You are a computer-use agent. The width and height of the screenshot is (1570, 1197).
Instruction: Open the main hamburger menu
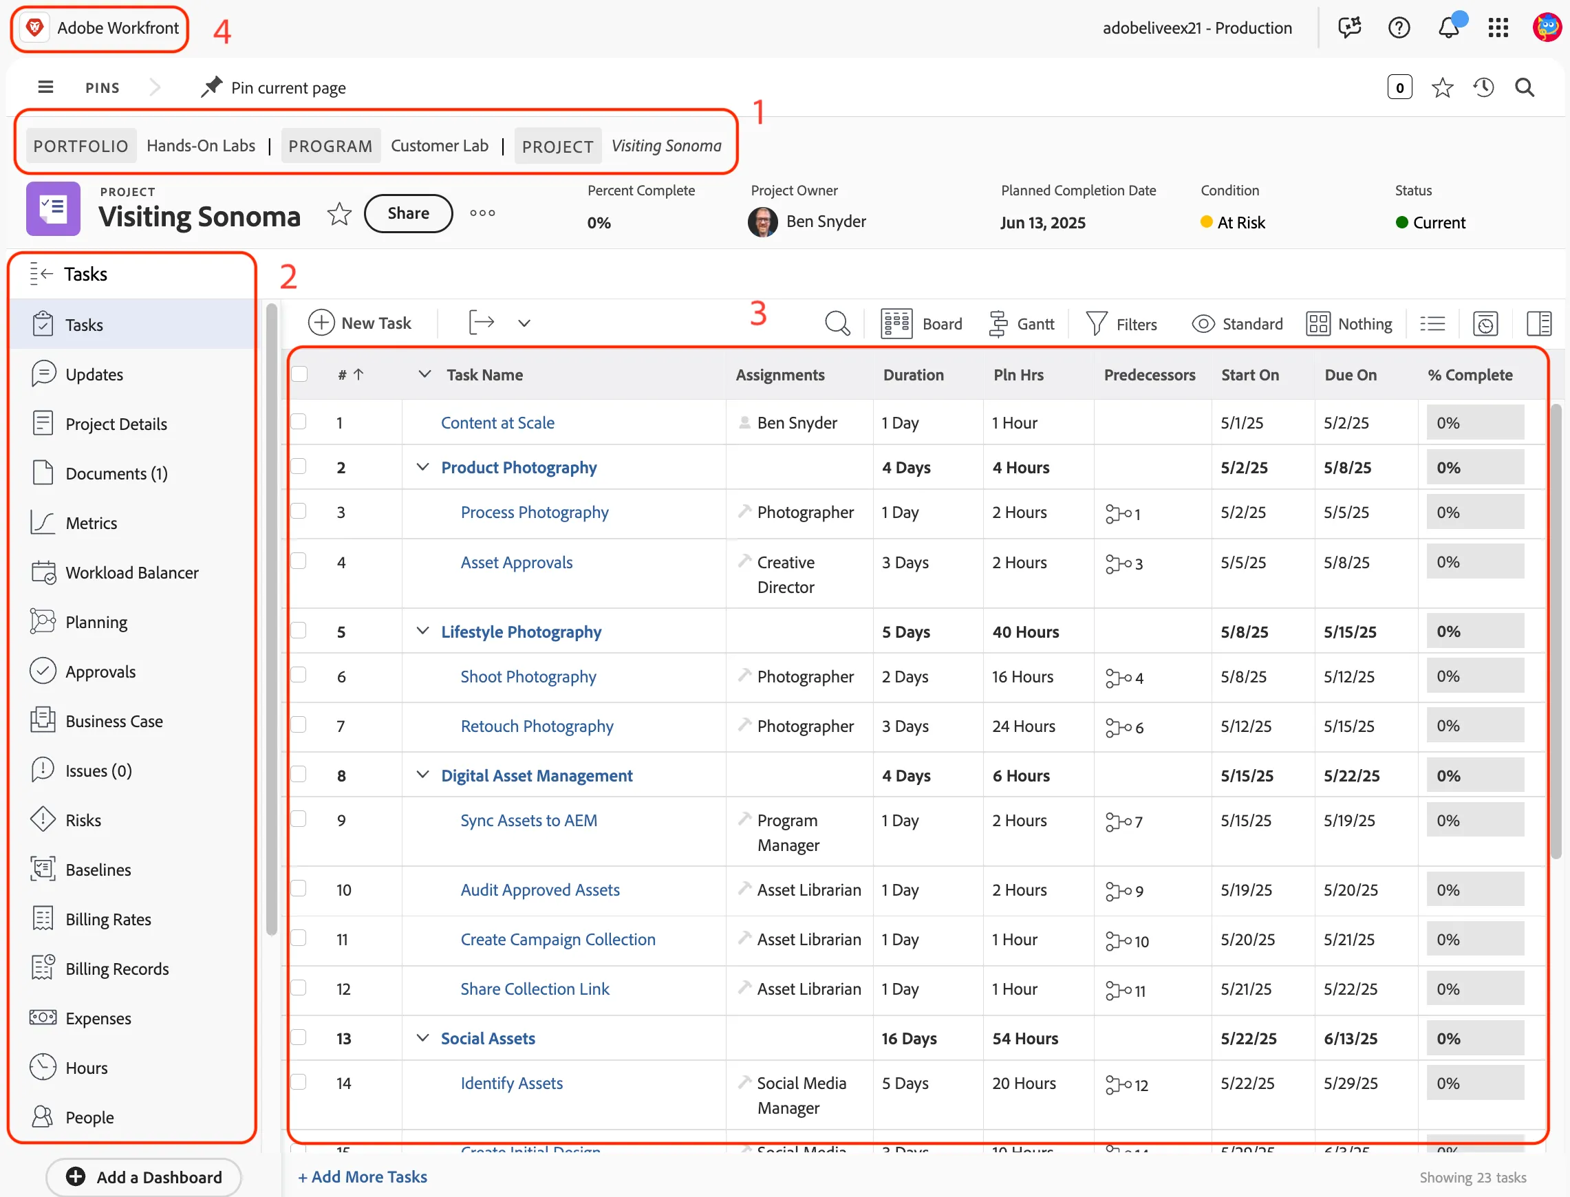(x=45, y=87)
